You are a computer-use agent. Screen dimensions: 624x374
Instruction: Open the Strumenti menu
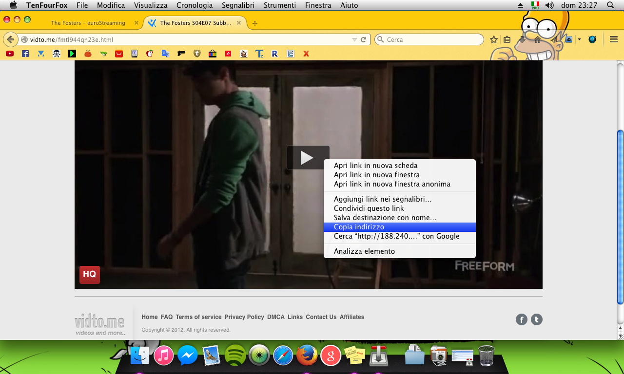coord(280,5)
